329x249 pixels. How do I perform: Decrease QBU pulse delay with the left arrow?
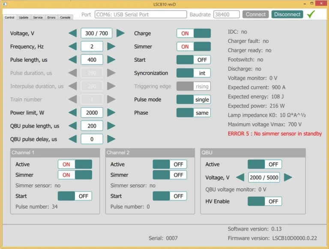coord(73,139)
